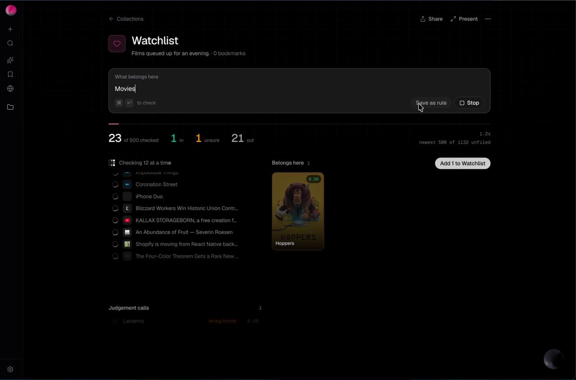This screenshot has width=576, height=380.
Task: Click The Four-Color Theorem row title
Action: coord(187,256)
